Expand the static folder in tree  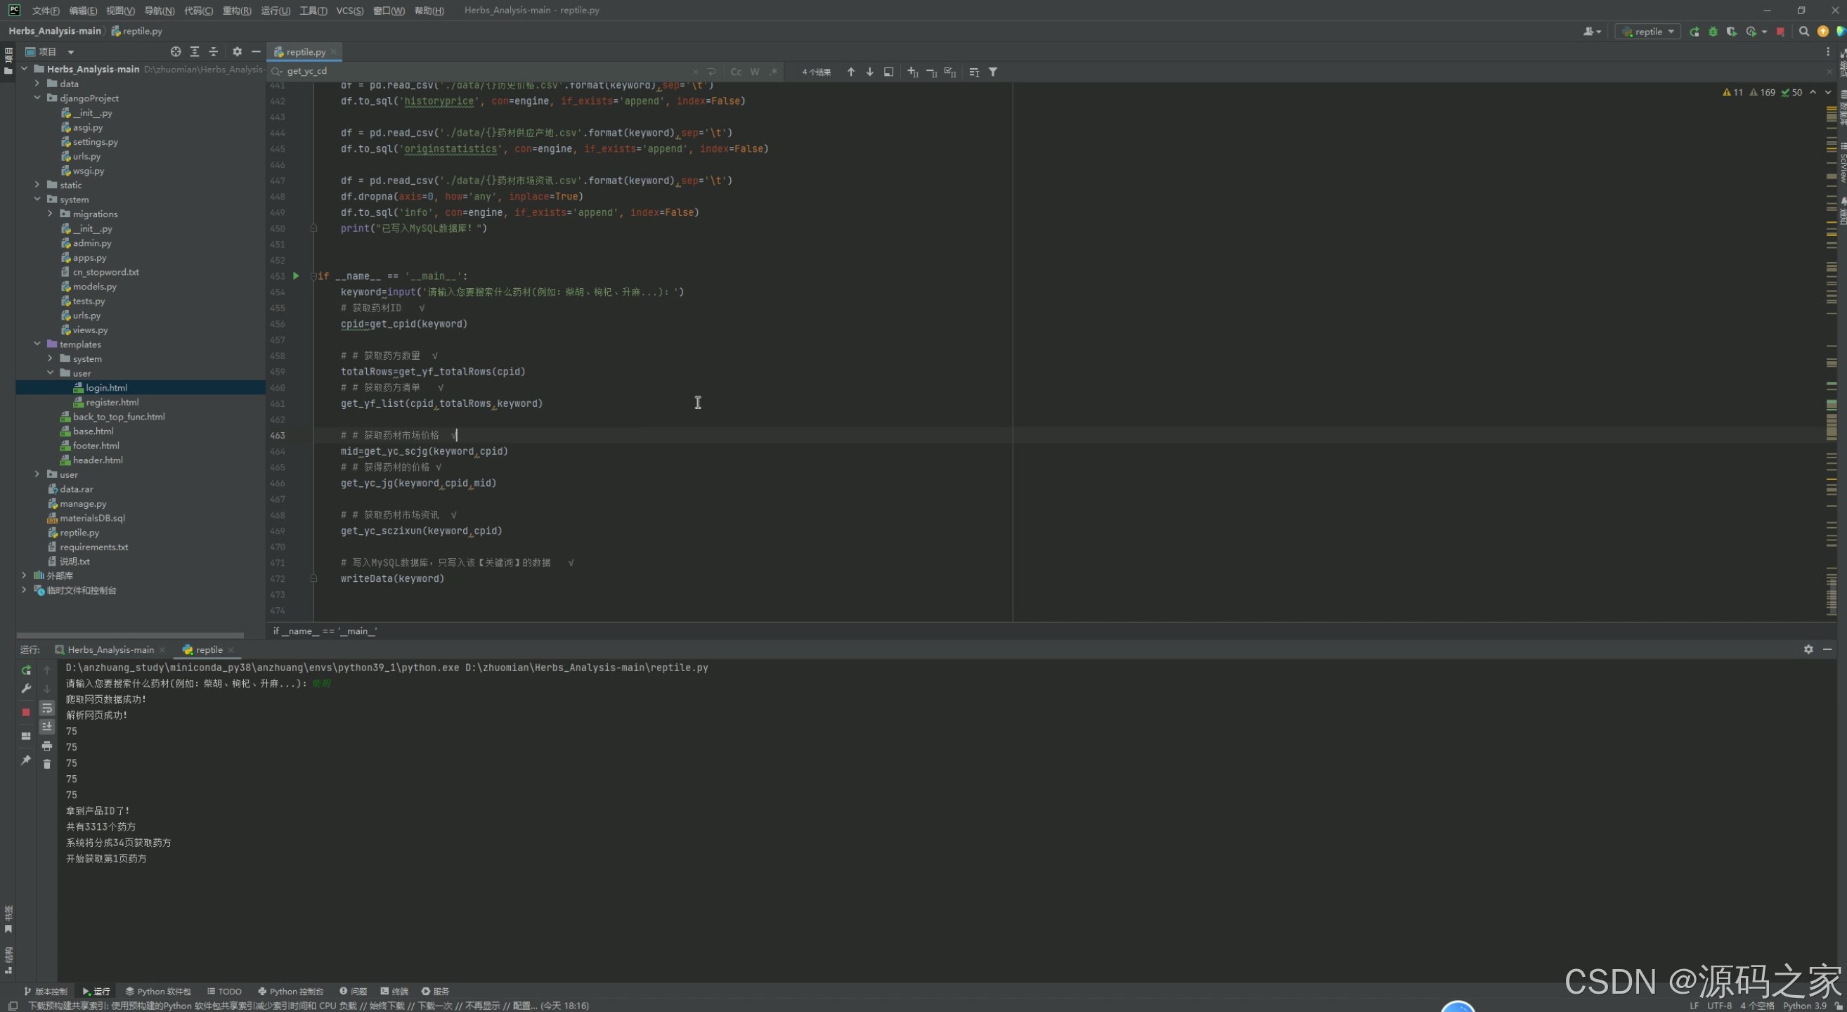coord(37,185)
